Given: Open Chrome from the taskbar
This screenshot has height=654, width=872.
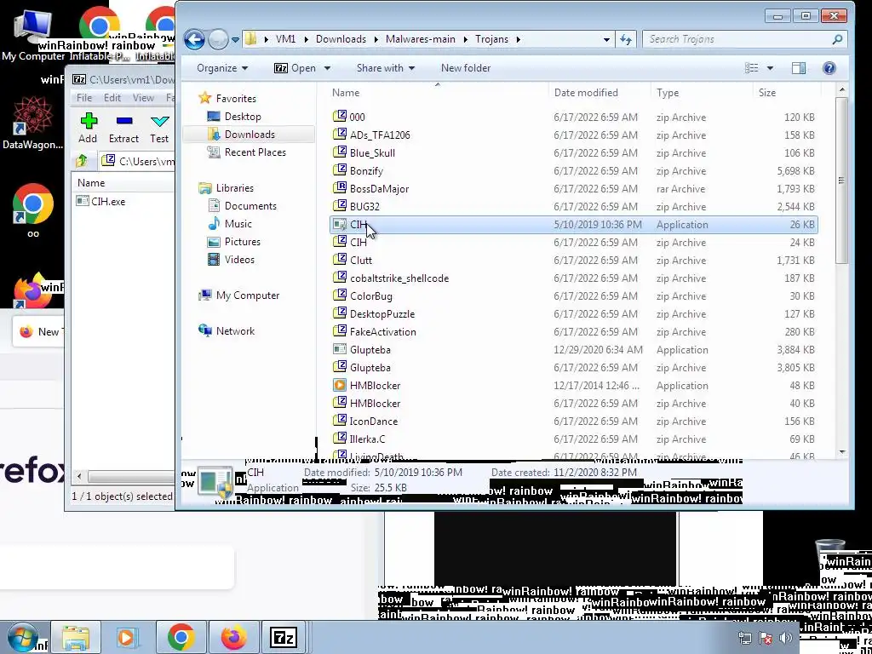Looking at the screenshot, I should pos(181,637).
